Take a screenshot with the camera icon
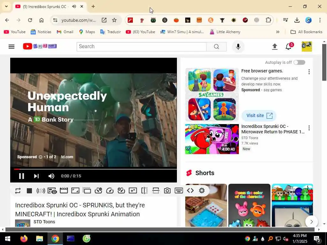The height and width of the screenshot is (245, 327). click(x=167, y=191)
